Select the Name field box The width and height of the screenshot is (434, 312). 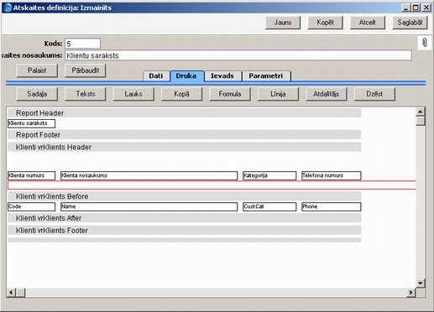pos(149,206)
